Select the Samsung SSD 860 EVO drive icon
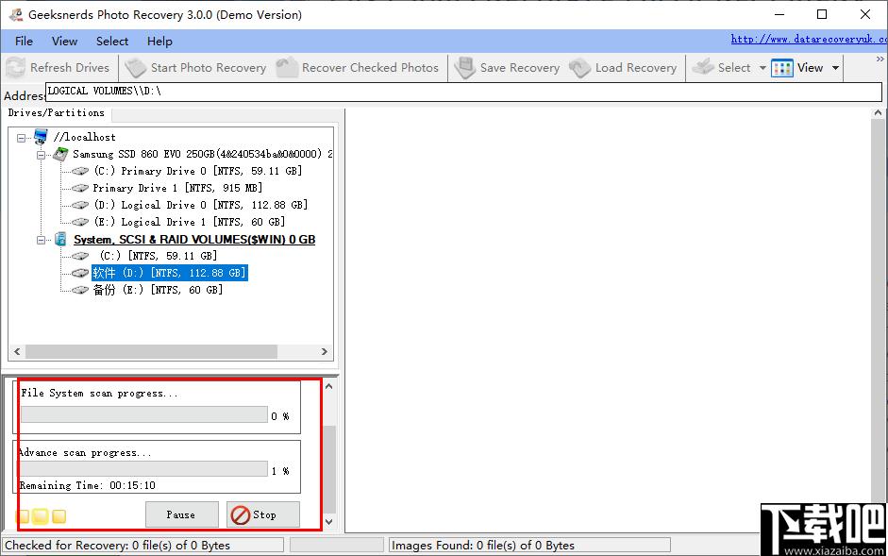This screenshot has width=888, height=556. (60, 154)
